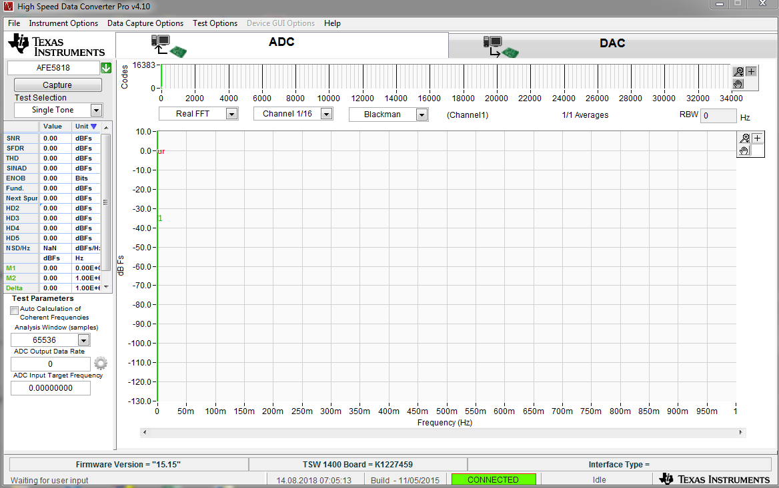Click ADC Input Target Frequency field
Screen dimensions: 779x488
coord(51,388)
